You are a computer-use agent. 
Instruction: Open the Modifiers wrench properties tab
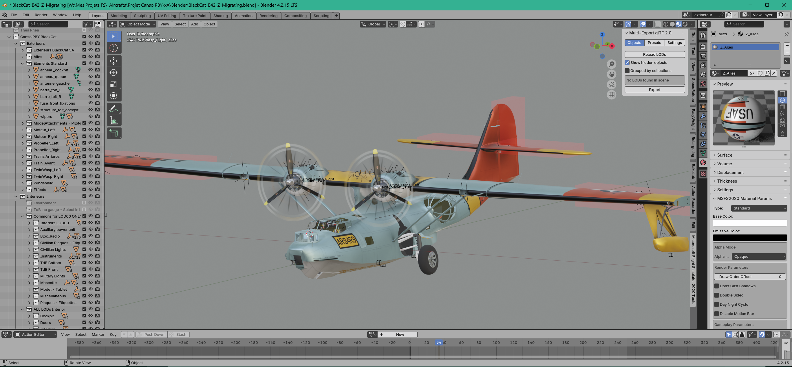click(703, 116)
